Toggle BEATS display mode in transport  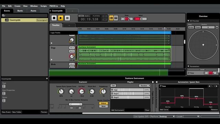point(87,16)
